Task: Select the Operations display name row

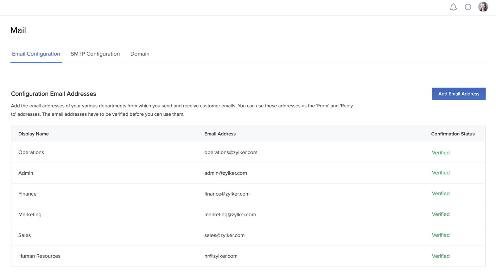Action: (31, 152)
